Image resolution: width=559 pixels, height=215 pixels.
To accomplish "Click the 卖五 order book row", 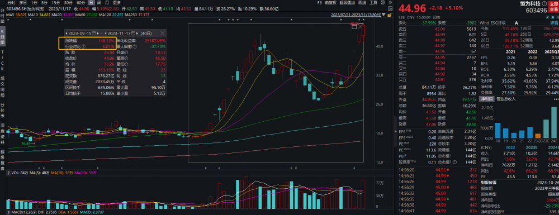I will tap(438, 29).
